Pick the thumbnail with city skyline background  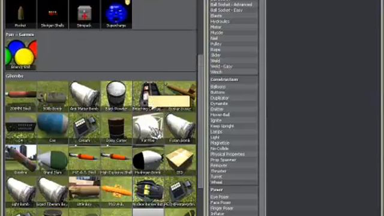click(21, 160)
